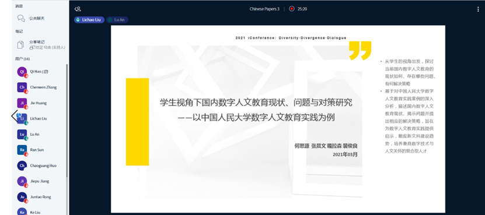Click the presentation slide

(x=278, y=119)
